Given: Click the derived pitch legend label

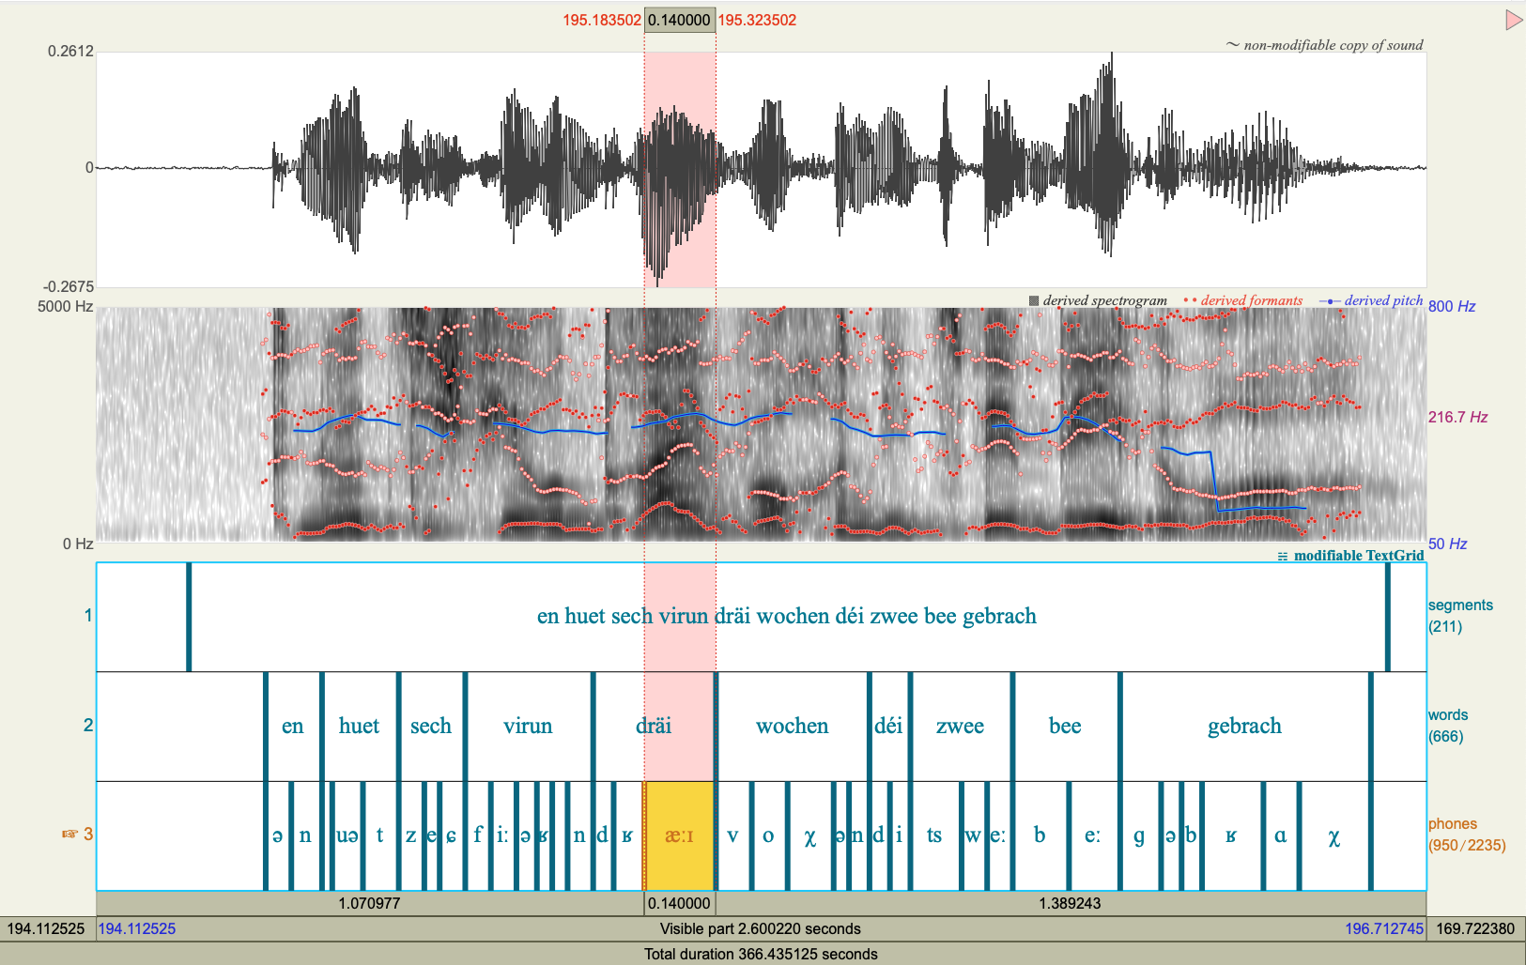Looking at the screenshot, I should click(x=1382, y=300).
